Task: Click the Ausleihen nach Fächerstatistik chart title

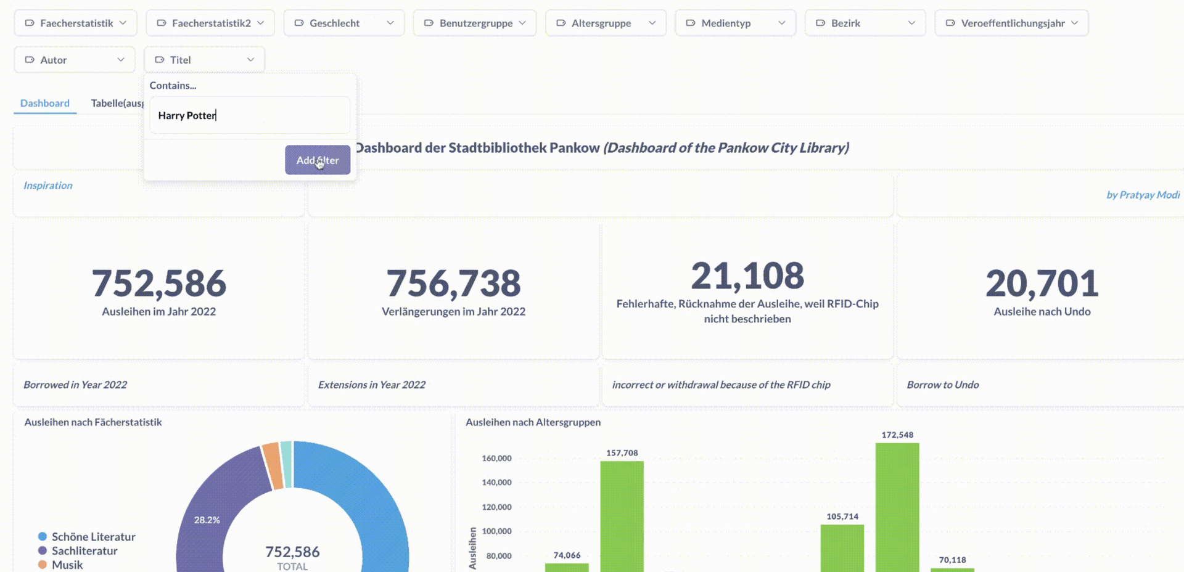Action: click(x=93, y=422)
